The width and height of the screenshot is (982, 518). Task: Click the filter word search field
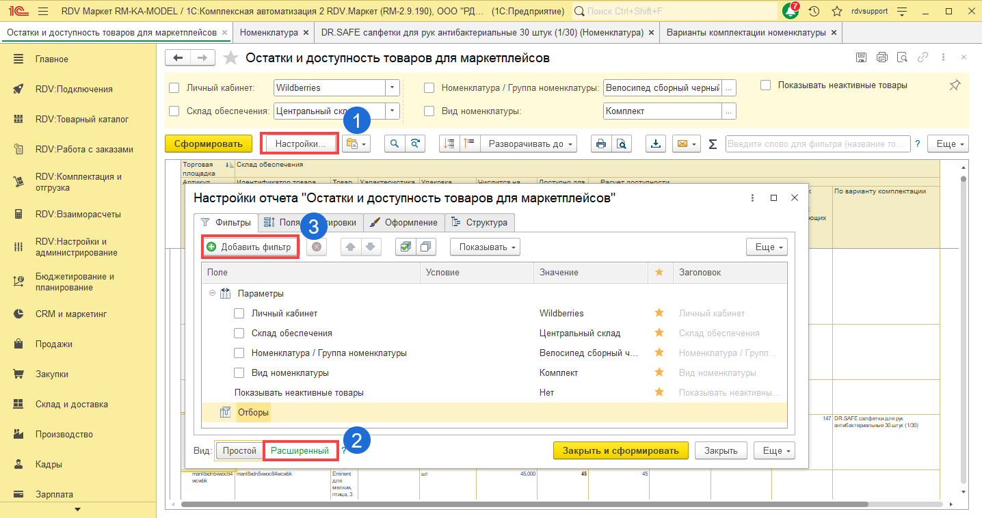tap(817, 144)
